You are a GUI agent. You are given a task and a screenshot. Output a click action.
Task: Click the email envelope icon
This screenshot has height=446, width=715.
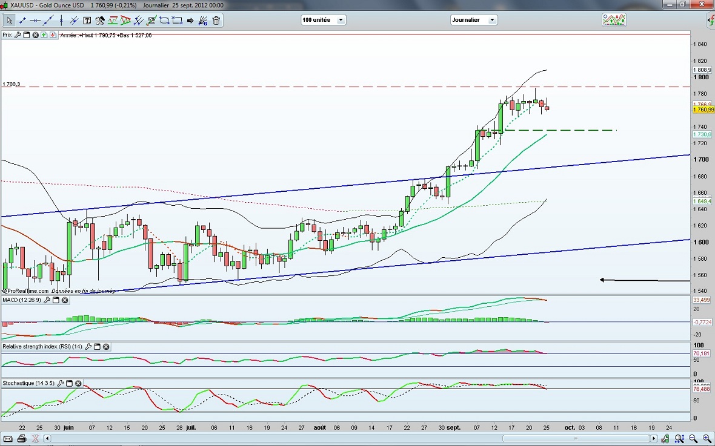8,438
